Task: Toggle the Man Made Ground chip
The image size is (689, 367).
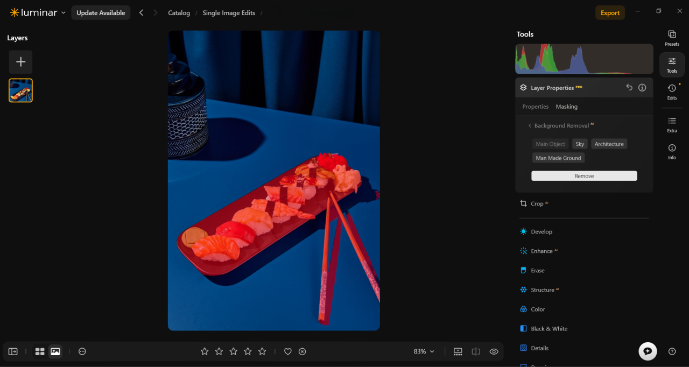Action: click(x=558, y=158)
